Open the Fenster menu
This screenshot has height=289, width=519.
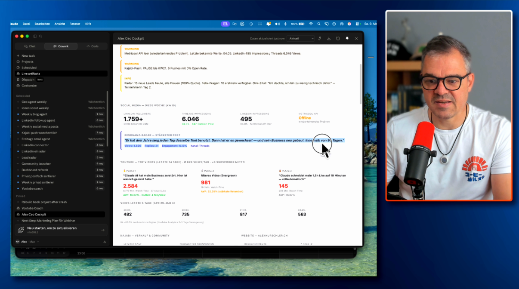(75, 24)
